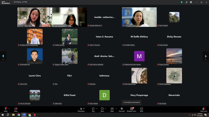Click 'Hery Pusporogo' tile name
Image resolution: width=209 pixels, height=117 pixels.
click(x=139, y=95)
